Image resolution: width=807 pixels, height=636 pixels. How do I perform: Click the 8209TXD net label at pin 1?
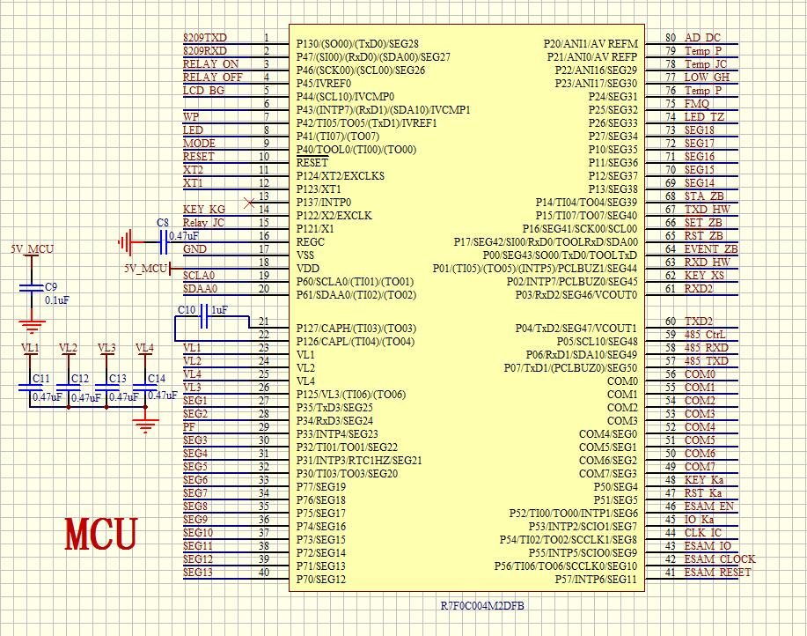coord(204,38)
